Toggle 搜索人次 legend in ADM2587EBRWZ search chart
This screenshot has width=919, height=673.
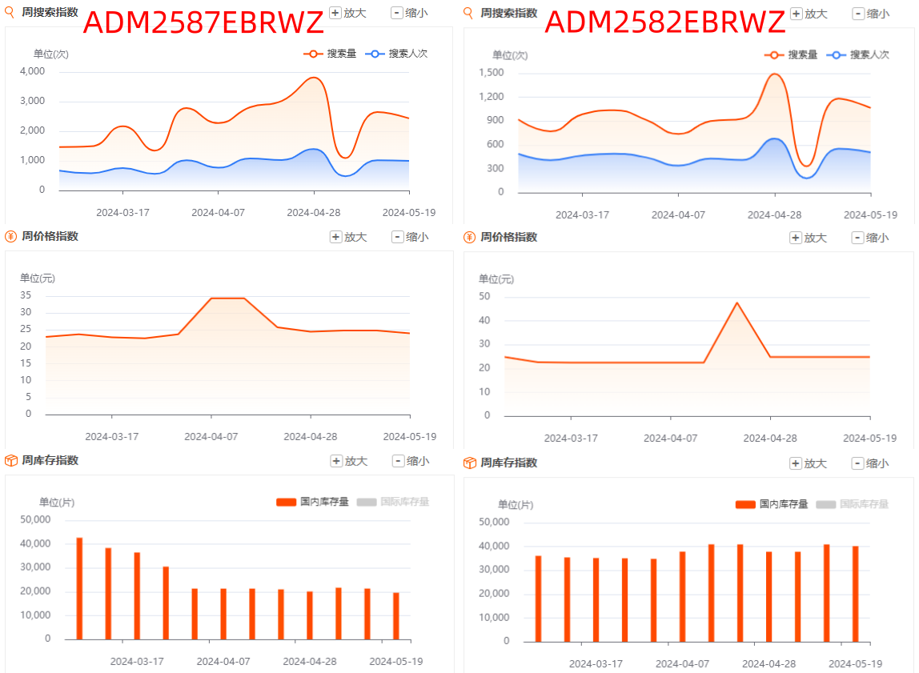pos(397,54)
